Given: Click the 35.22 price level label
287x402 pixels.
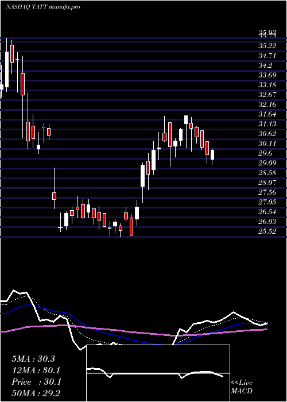Looking at the screenshot, I should point(267,45).
